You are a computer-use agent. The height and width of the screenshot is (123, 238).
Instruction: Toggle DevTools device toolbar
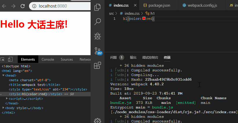10,59
